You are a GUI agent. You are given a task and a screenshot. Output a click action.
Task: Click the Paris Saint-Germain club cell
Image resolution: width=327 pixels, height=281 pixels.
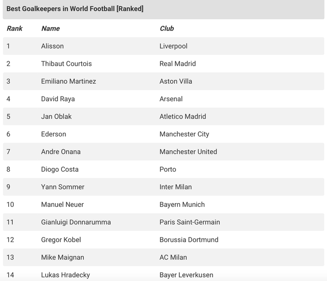pos(190,222)
